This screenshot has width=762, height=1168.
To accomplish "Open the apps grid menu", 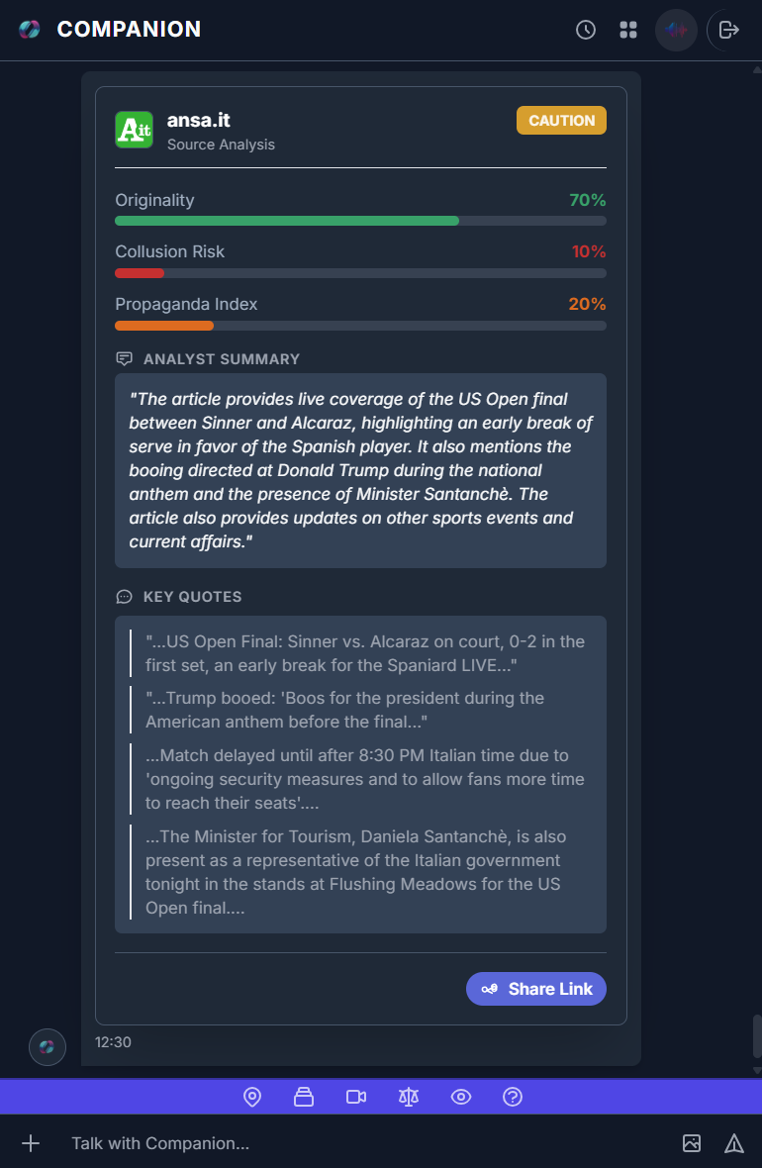I will (628, 30).
